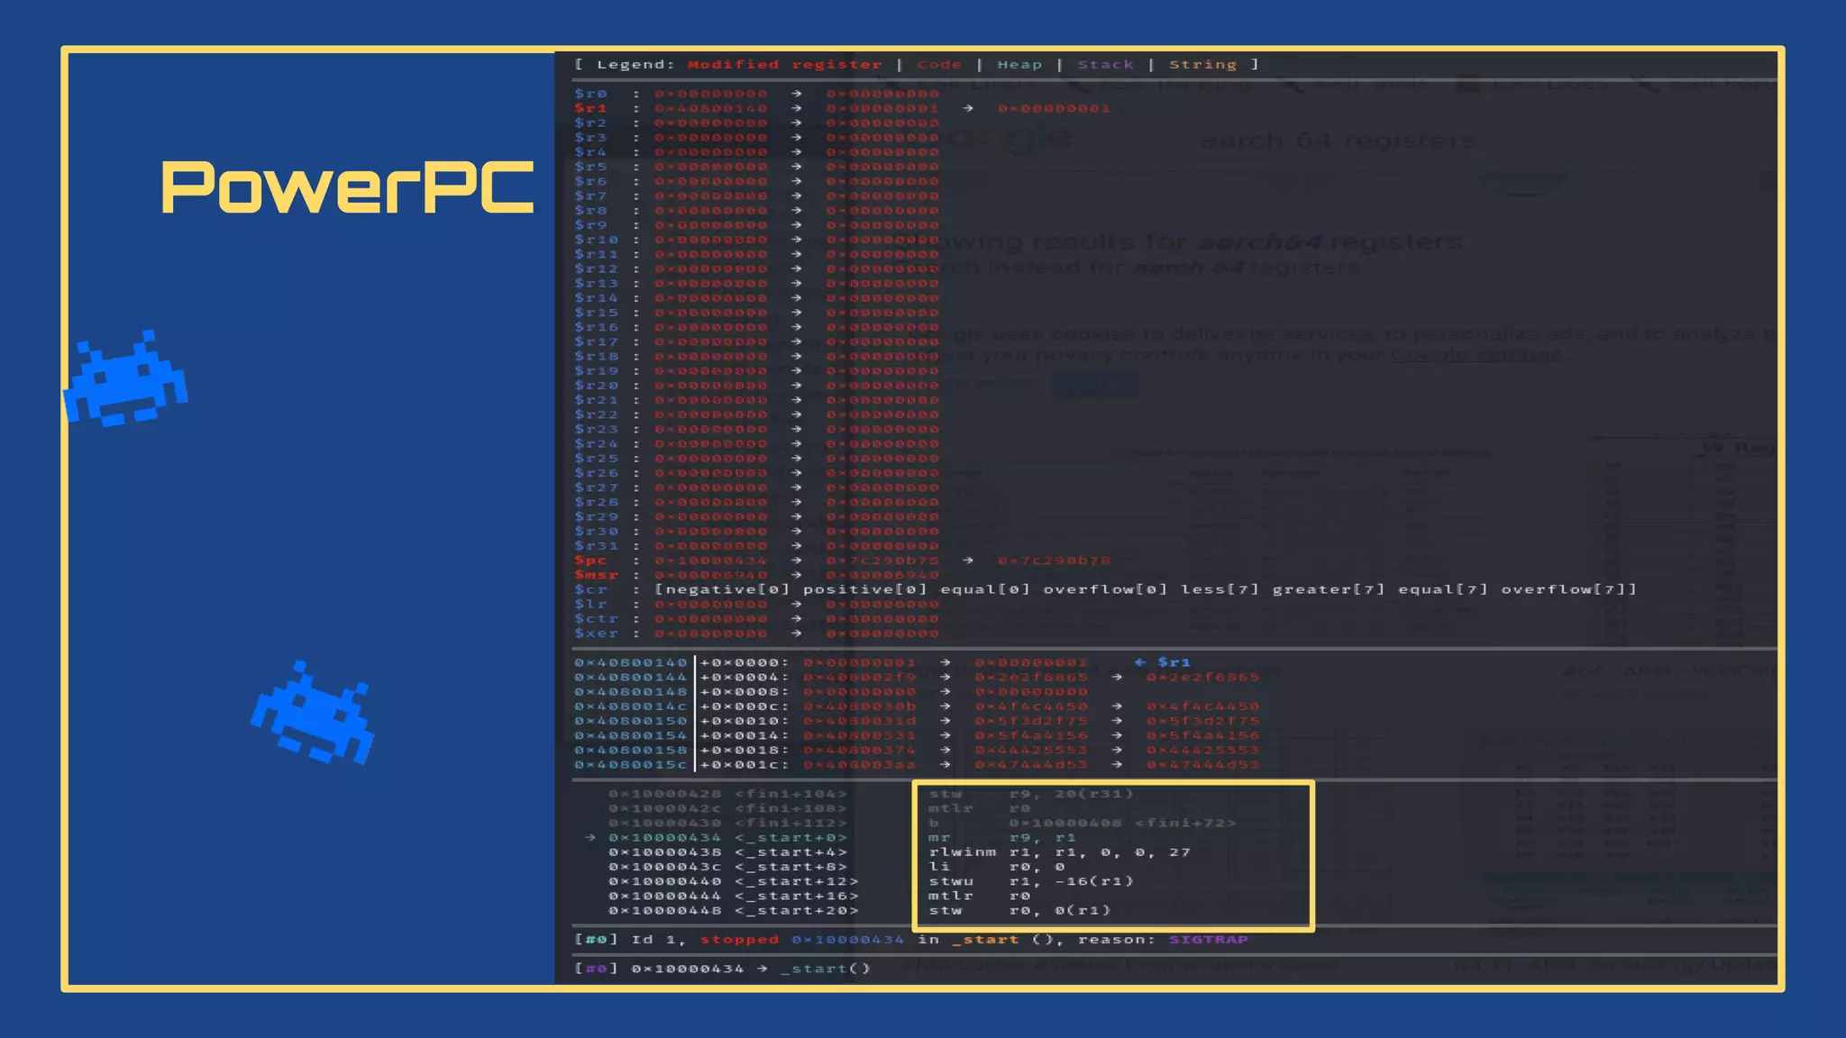Click the '<fini+104>' disassembly label
Image resolution: width=1846 pixels, height=1038 pixels.
point(790,794)
